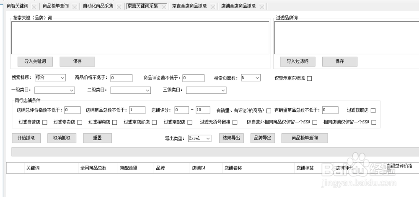Close the 商智关键词 tab
The height and width of the screenshot is (197, 419).
click(34, 7)
